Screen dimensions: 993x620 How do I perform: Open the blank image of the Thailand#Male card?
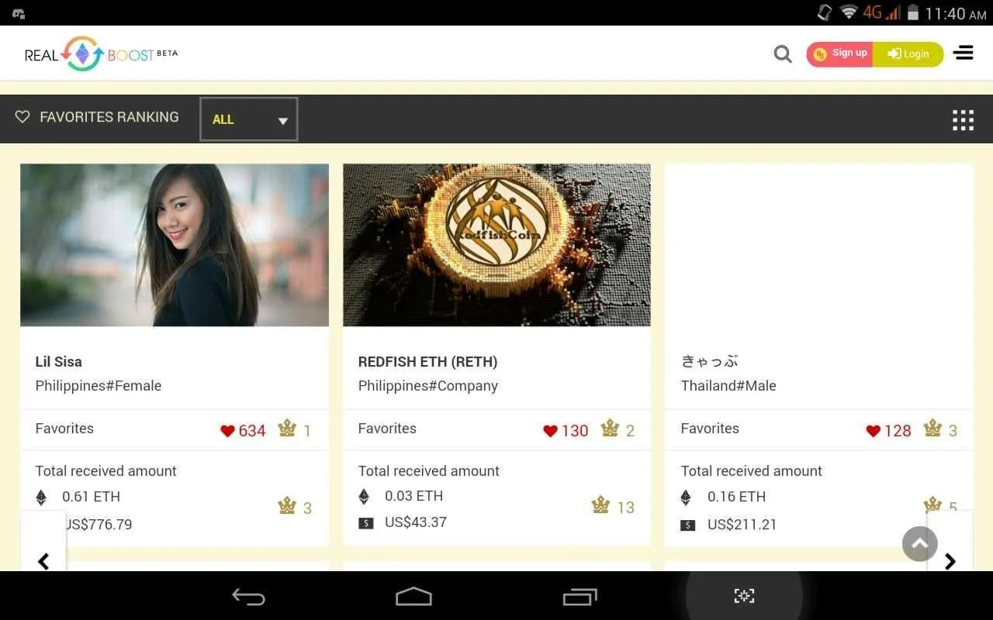coord(818,245)
